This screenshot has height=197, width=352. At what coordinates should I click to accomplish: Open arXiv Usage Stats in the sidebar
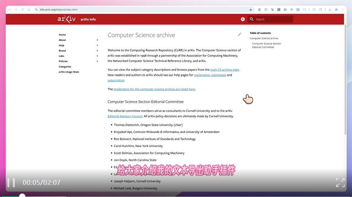tap(69, 72)
